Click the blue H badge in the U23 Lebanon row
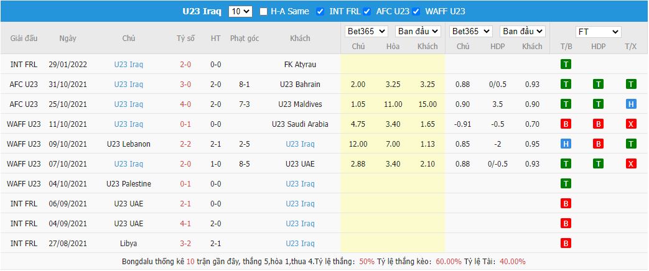649x271 pixels. click(566, 144)
